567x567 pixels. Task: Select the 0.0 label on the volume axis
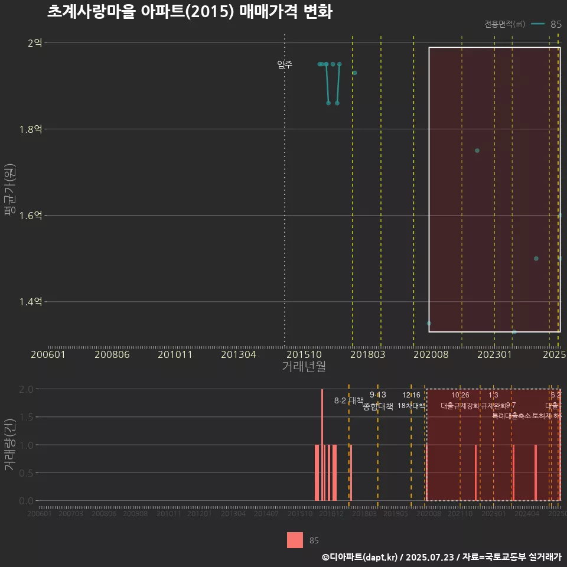26,501
